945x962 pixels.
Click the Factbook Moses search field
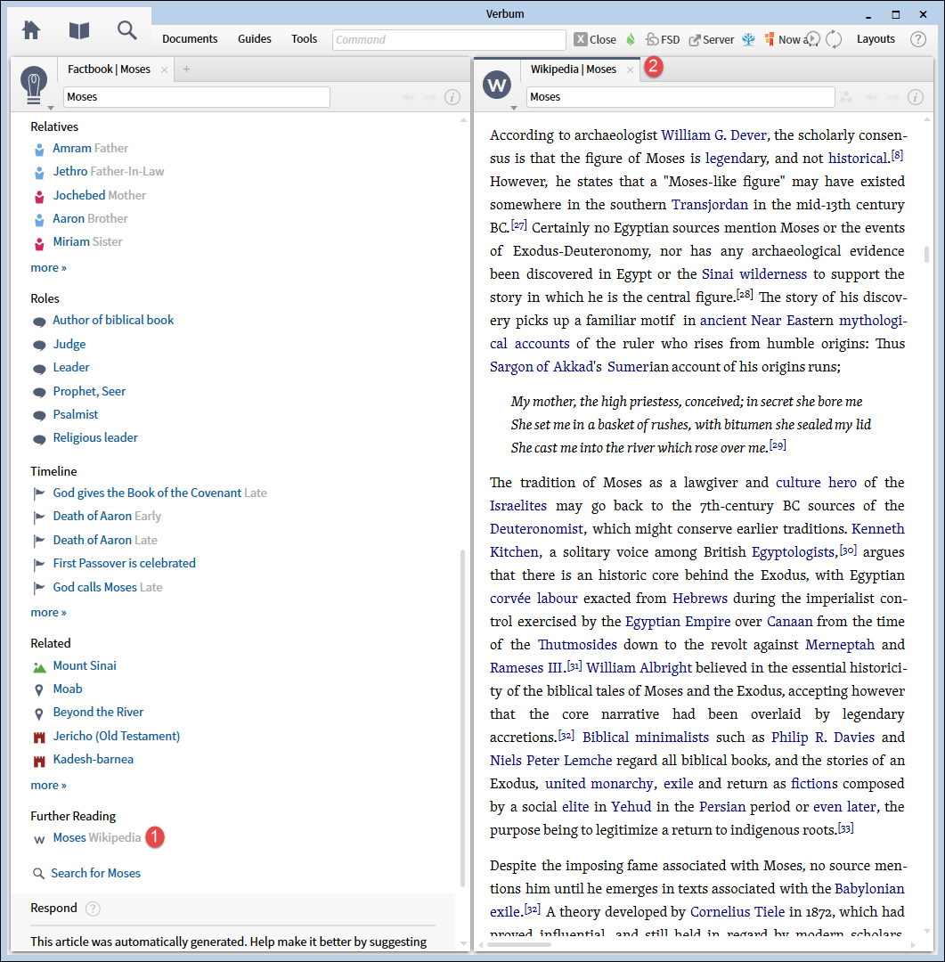pyautogui.click(x=196, y=97)
